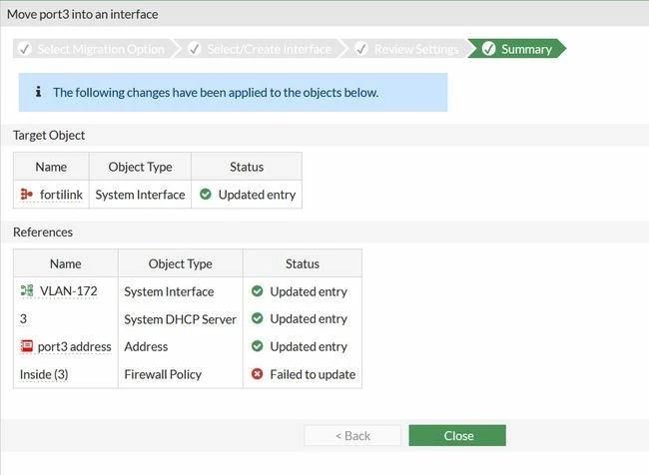
Task: Go to Review Settings step
Action: [409, 49]
